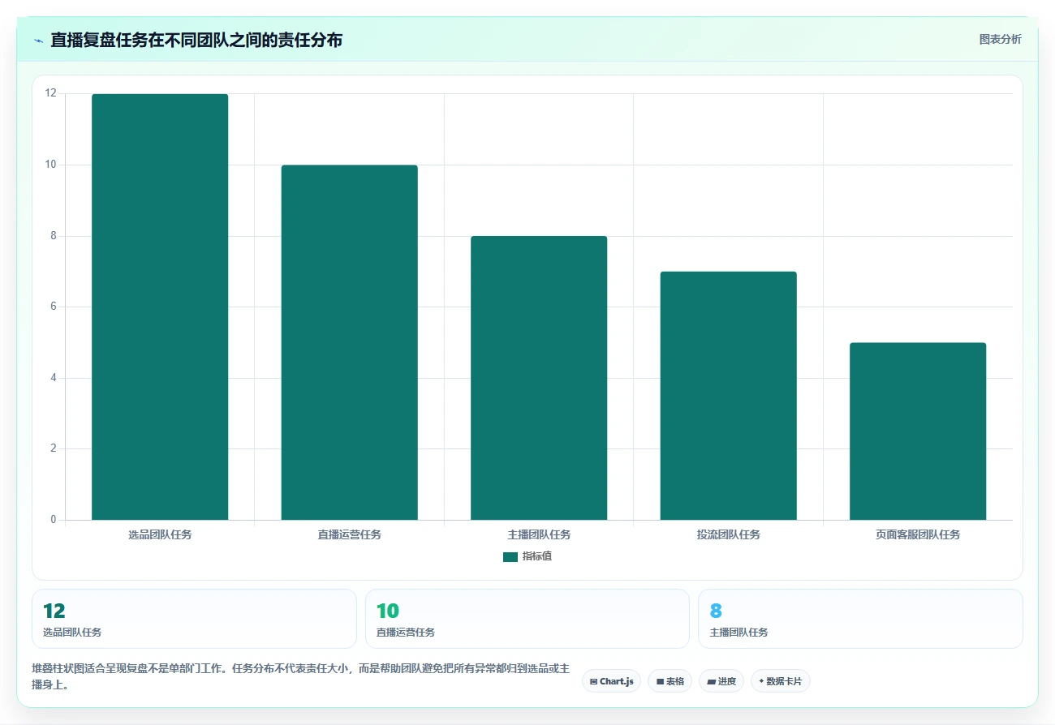Screen dimensions: 1055x725
Task: Toggle the 指标值 legend color box
Action: (510, 556)
